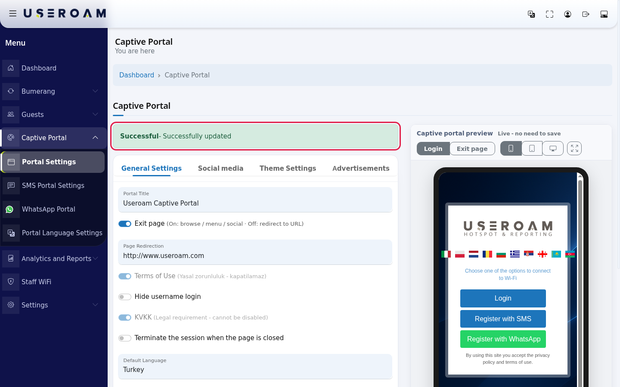Toggle fullscreen mode from the top bar
The image size is (620, 387).
(549, 14)
